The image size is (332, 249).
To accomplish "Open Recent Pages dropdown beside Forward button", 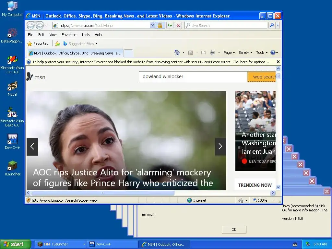I will (47, 26).
